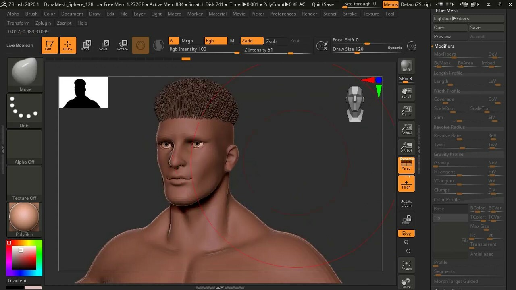Select the Move brush in the brush palette
516x290 pixels.
tap(24, 75)
